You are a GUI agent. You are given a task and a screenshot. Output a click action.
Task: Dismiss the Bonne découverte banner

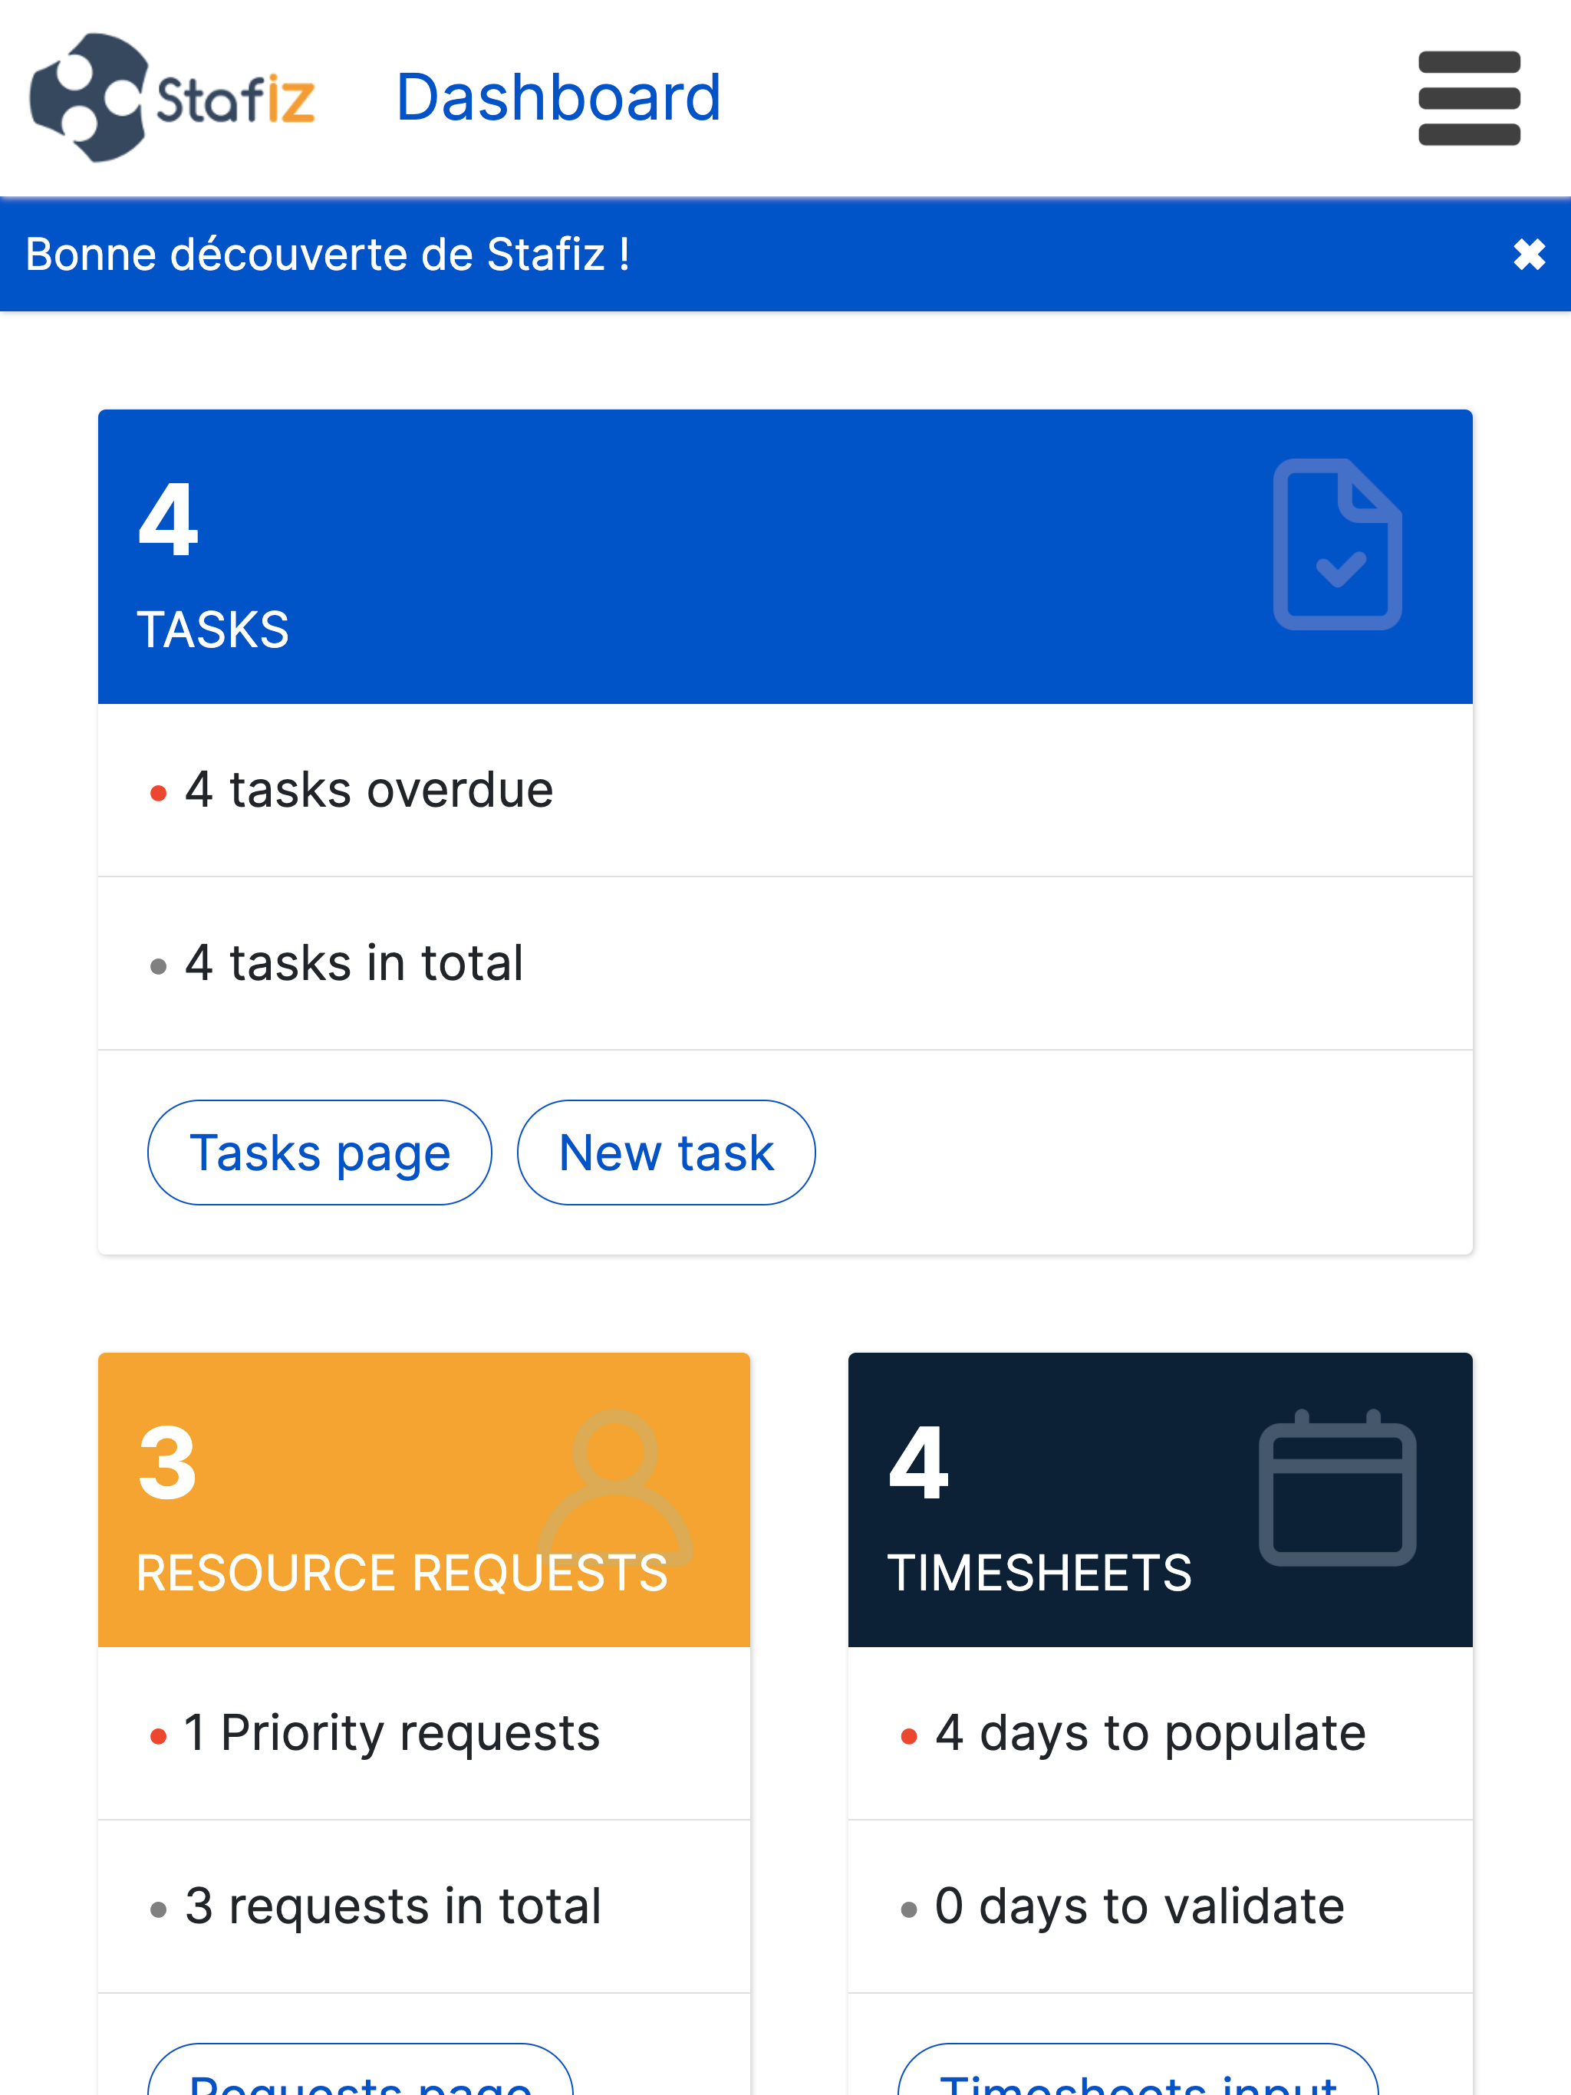point(1528,255)
